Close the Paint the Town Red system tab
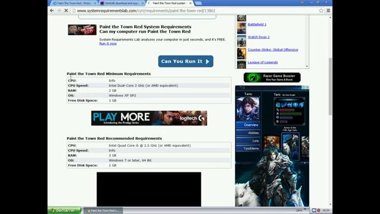Screen dimensions: 380x214 [x=190, y=3]
